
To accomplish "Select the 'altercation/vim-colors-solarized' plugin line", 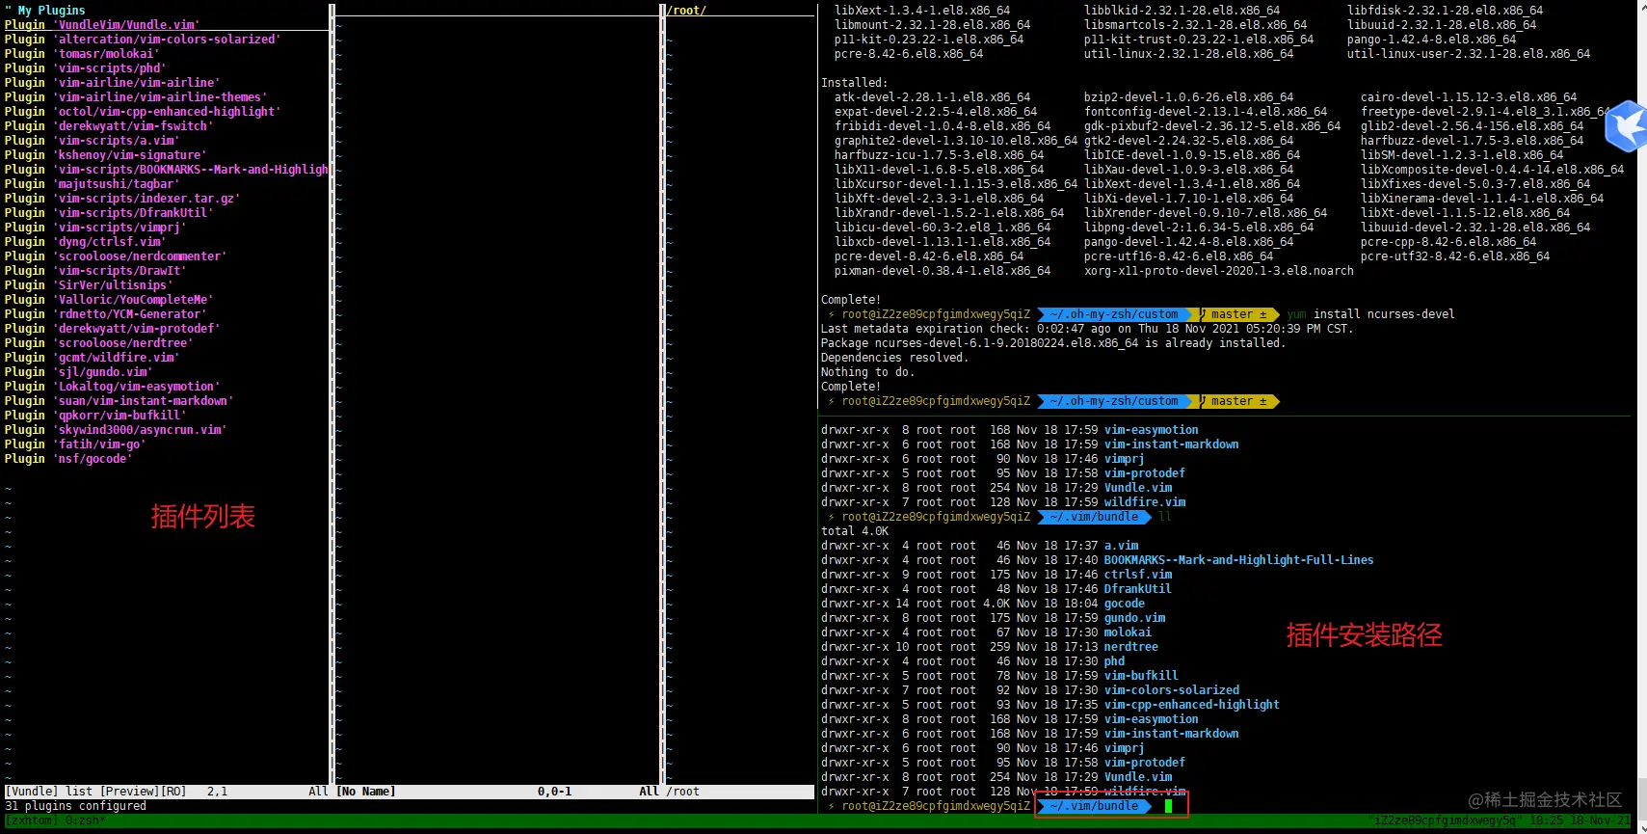I will 143,40.
